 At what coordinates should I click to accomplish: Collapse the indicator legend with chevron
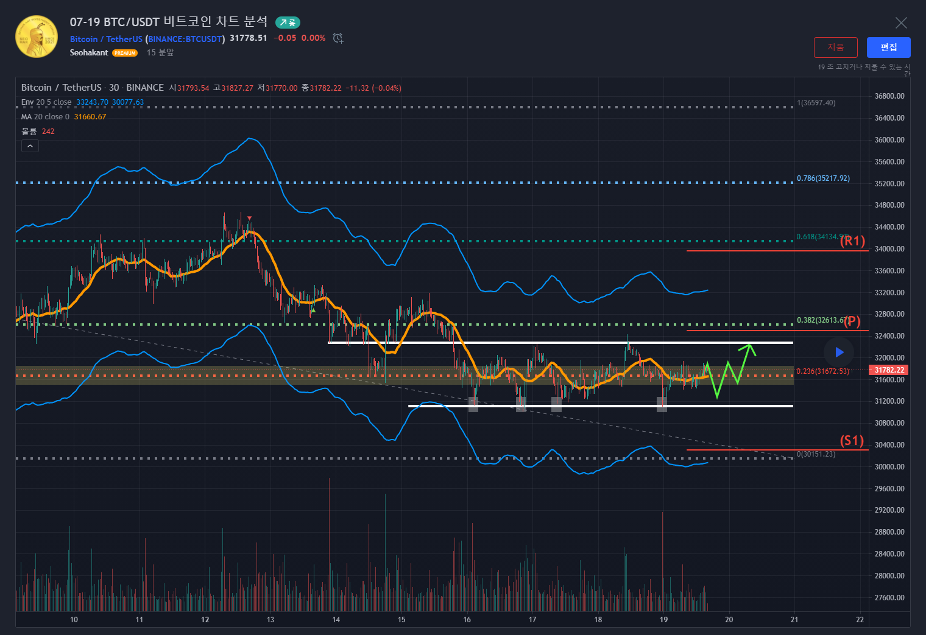point(30,146)
